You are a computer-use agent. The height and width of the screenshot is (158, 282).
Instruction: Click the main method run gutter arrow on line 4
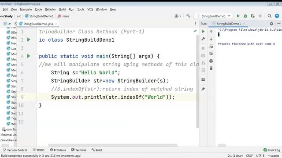coord(29,56)
